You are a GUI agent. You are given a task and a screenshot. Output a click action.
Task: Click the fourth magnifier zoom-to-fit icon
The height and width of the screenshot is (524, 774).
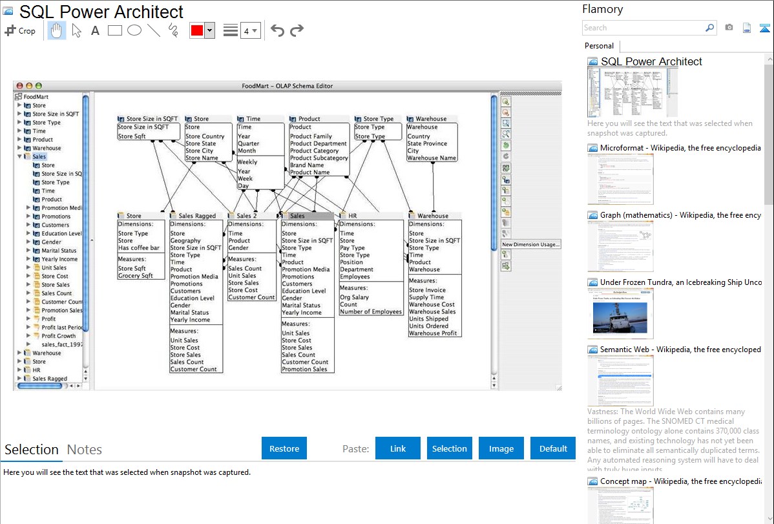pos(506,134)
